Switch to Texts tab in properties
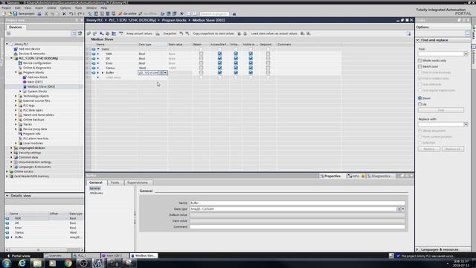This screenshot has height=268, width=476. pos(115,182)
